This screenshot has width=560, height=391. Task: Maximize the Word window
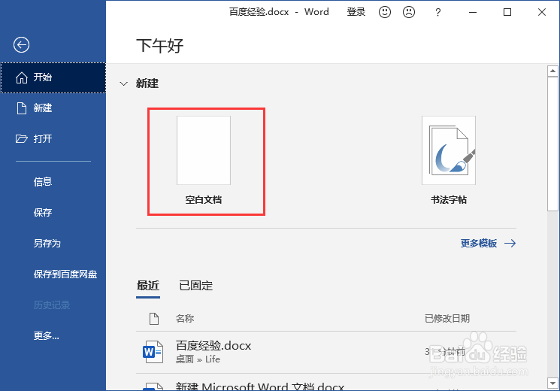pos(507,12)
